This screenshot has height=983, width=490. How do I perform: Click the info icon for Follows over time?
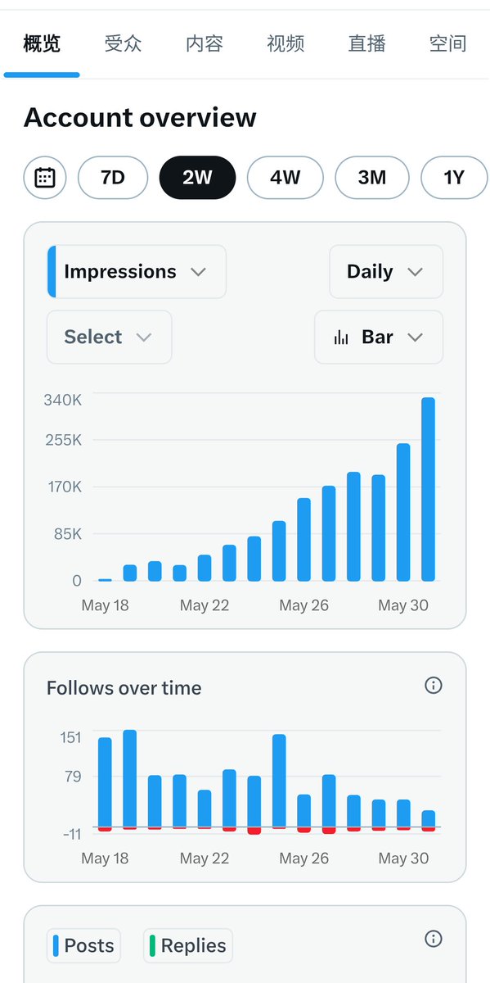(434, 686)
